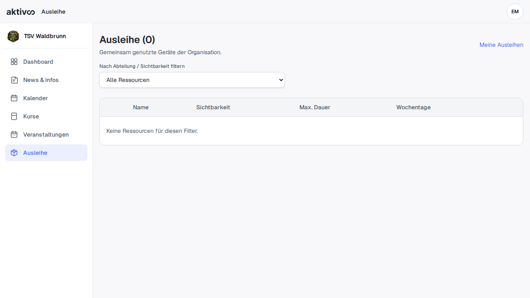Open Veranstaltungen from sidebar

coord(46,135)
